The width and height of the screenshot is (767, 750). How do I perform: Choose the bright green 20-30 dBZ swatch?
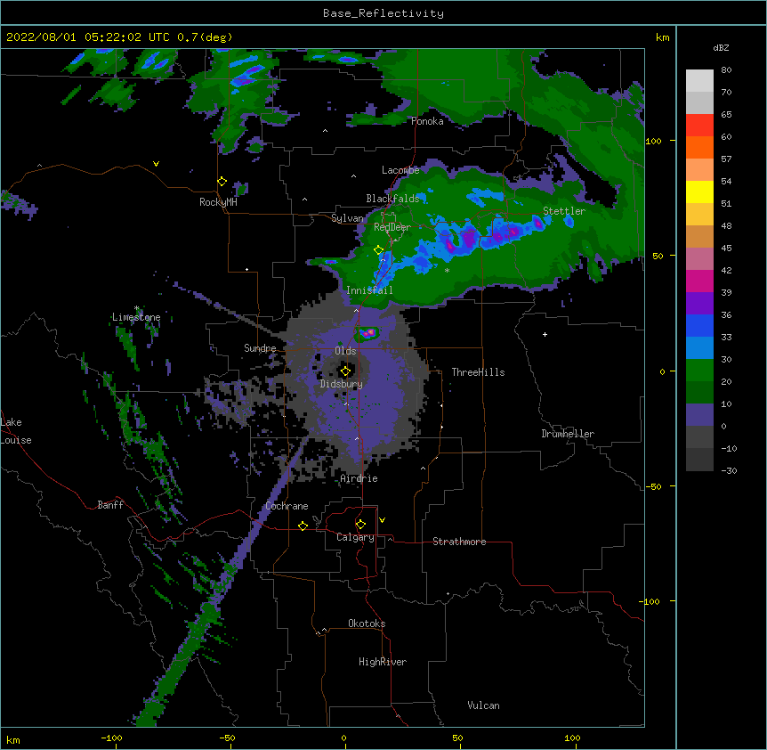click(699, 371)
